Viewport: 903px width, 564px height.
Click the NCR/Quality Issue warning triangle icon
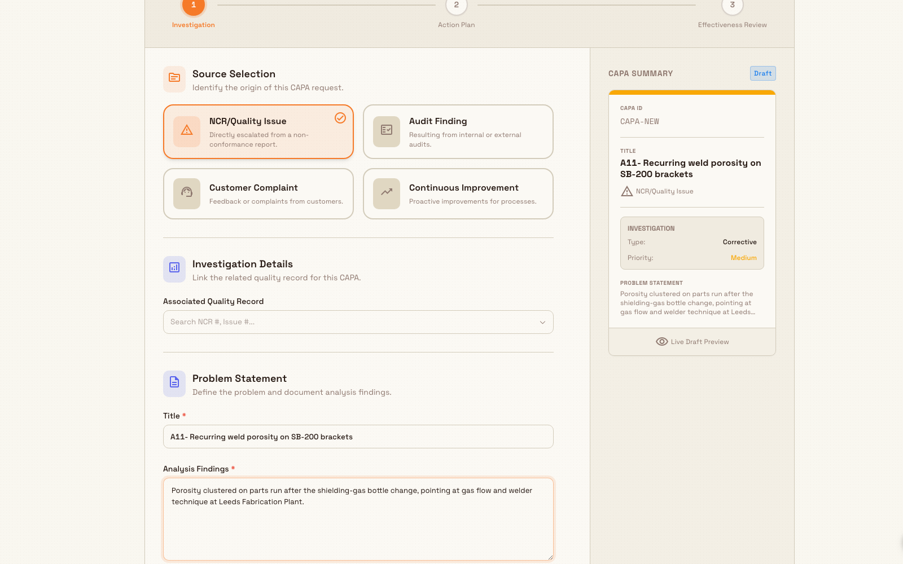coord(187,131)
